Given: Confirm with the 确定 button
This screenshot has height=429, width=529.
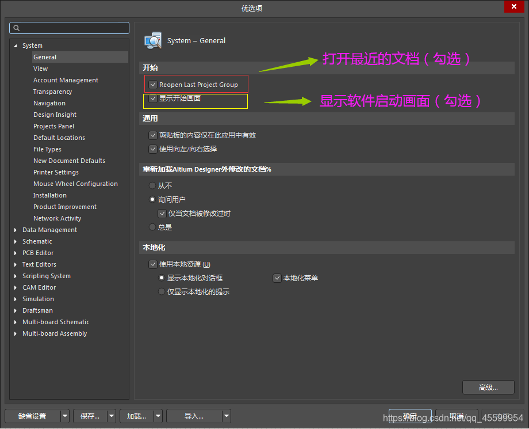Looking at the screenshot, I should pyautogui.click(x=410, y=416).
